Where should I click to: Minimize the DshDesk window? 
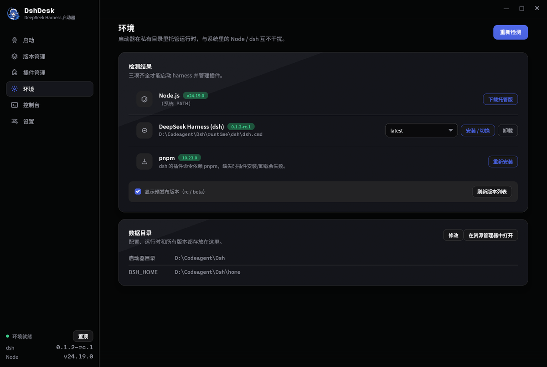click(507, 8)
